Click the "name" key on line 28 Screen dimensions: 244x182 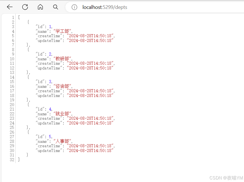pyautogui.click(x=42, y=141)
